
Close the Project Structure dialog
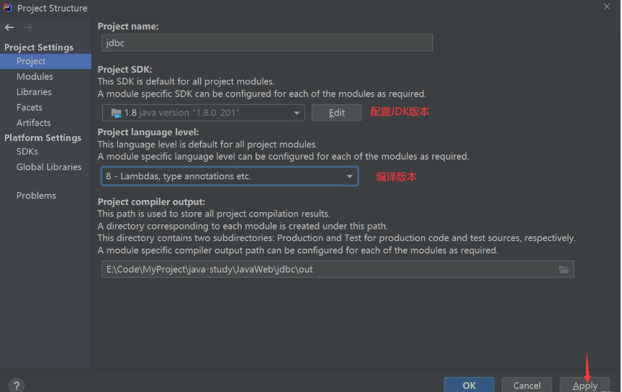(x=607, y=6)
